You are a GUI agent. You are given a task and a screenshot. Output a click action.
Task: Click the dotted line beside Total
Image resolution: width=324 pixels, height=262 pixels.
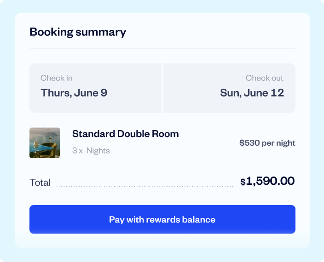tap(145, 186)
